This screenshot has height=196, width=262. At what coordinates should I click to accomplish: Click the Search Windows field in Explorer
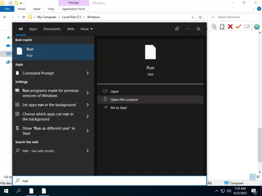(233, 17)
